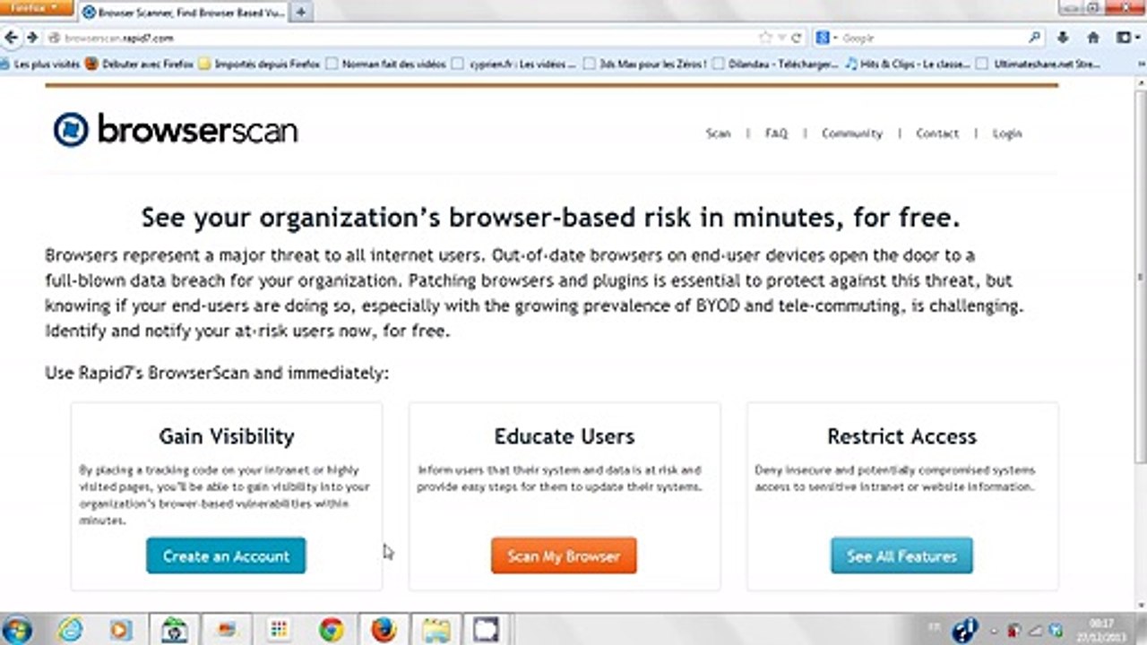Open the 'Dilandau - Télécharger' bookmark

tap(776, 64)
